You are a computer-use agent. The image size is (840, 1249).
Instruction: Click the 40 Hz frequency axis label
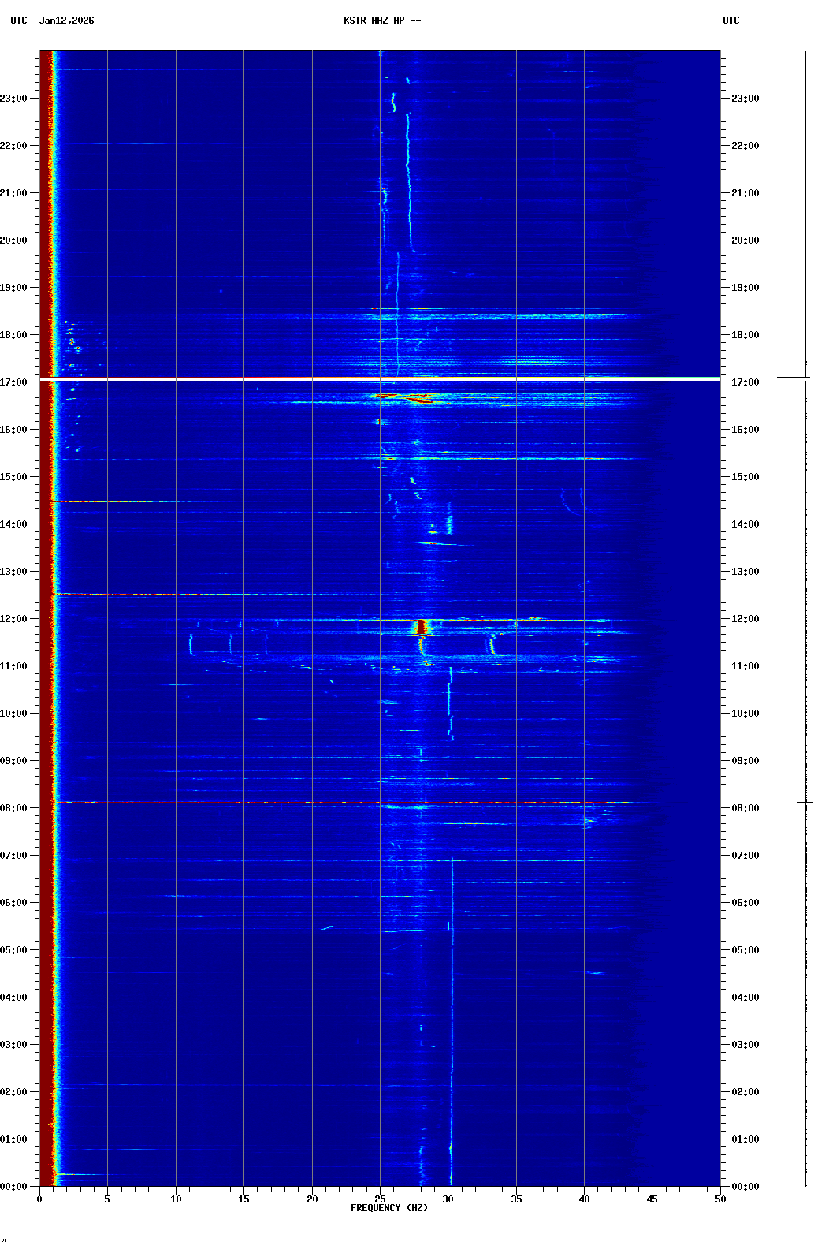click(584, 1199)
